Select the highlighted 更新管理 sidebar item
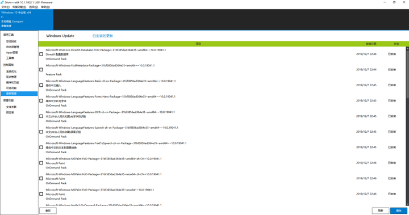Viewport: 409px width, 215px height. click(19, 94)
